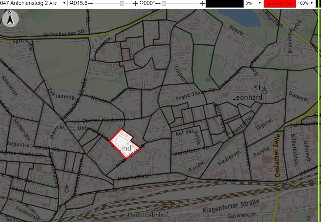
Task: Click the red Linie sel. Geb. button
Action: pyautogui.click(x=280, y=4)
